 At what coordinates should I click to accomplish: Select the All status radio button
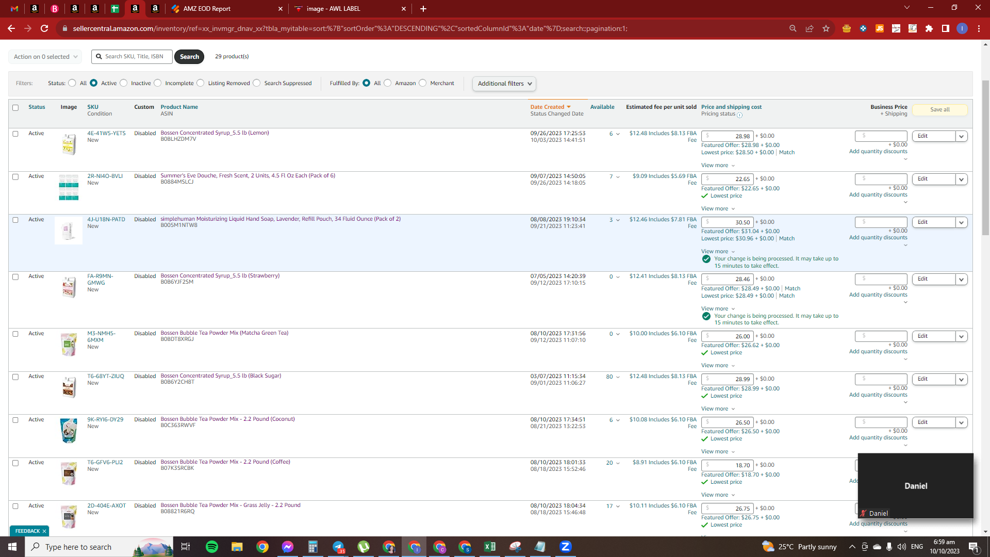72,83
